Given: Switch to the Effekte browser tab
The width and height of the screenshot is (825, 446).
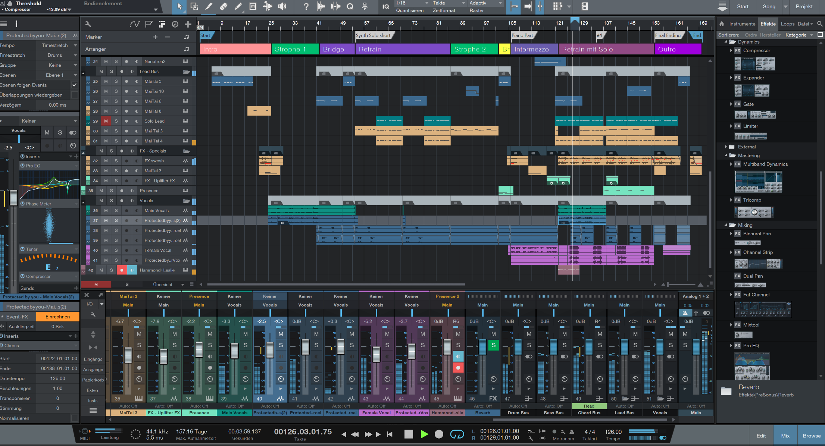Looking at the screenshot, I should (768, 24).
